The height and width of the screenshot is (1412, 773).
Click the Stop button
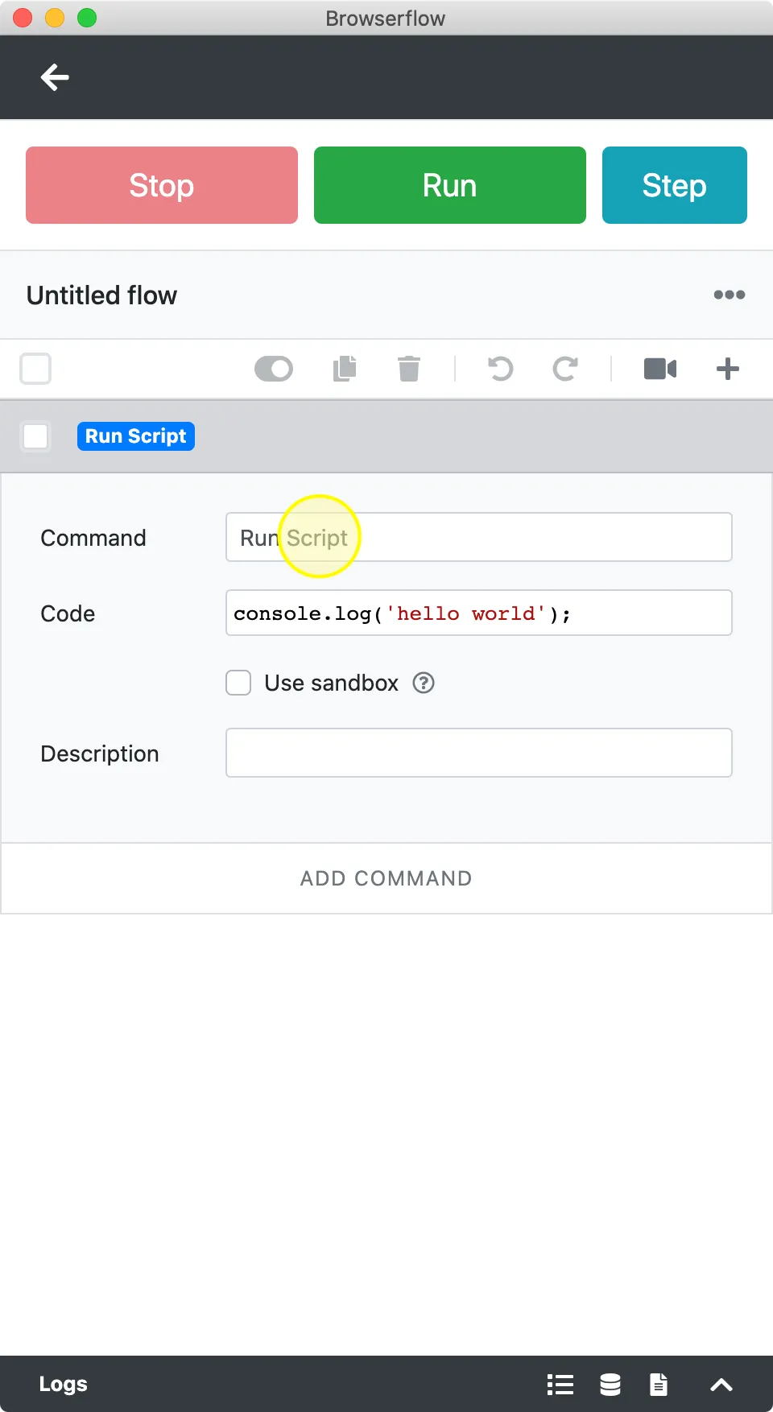tap(162, 185)
